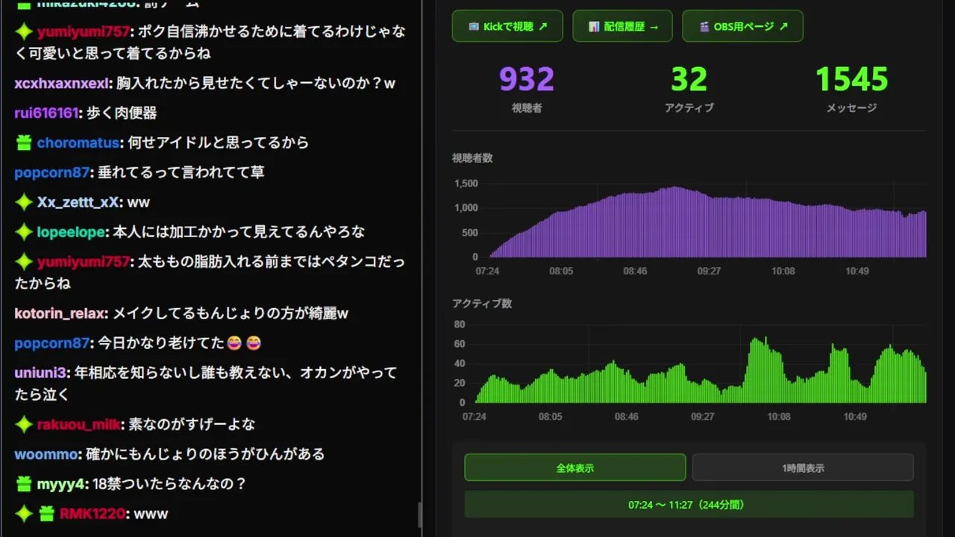
Task: Click the message count '1545'
Action: point(851,79)
